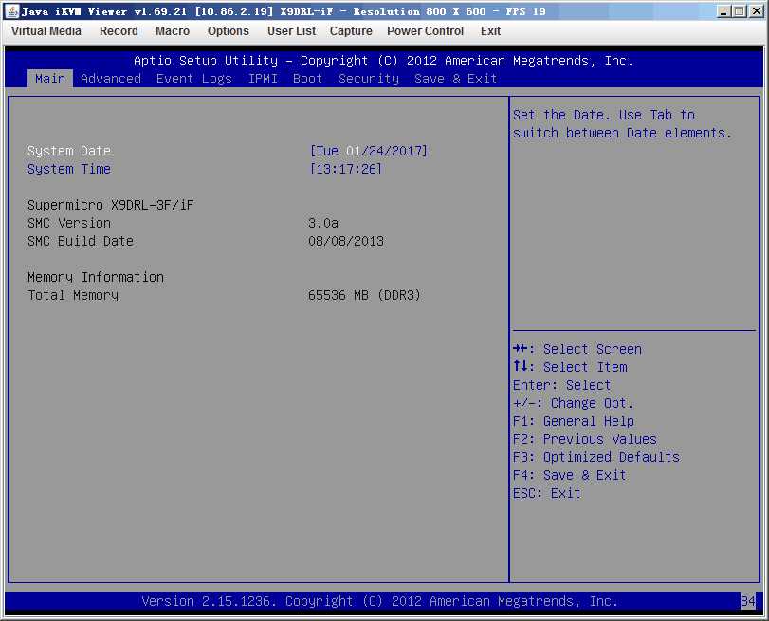
Task: Switch to the Event Logs tab
Action: (194, 79)
